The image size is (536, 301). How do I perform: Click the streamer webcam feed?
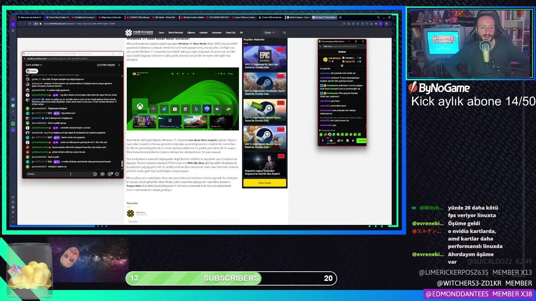[470, 44]
